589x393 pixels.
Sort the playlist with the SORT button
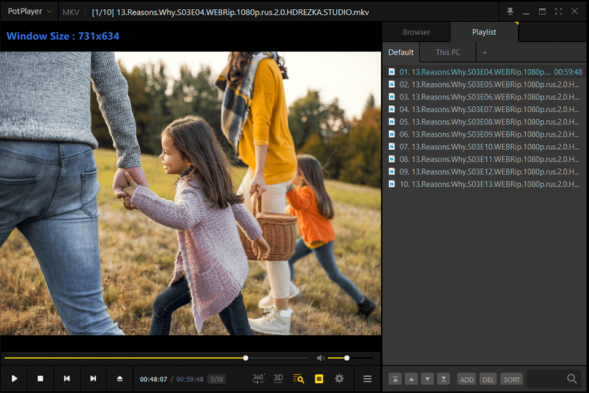(511, 379)
